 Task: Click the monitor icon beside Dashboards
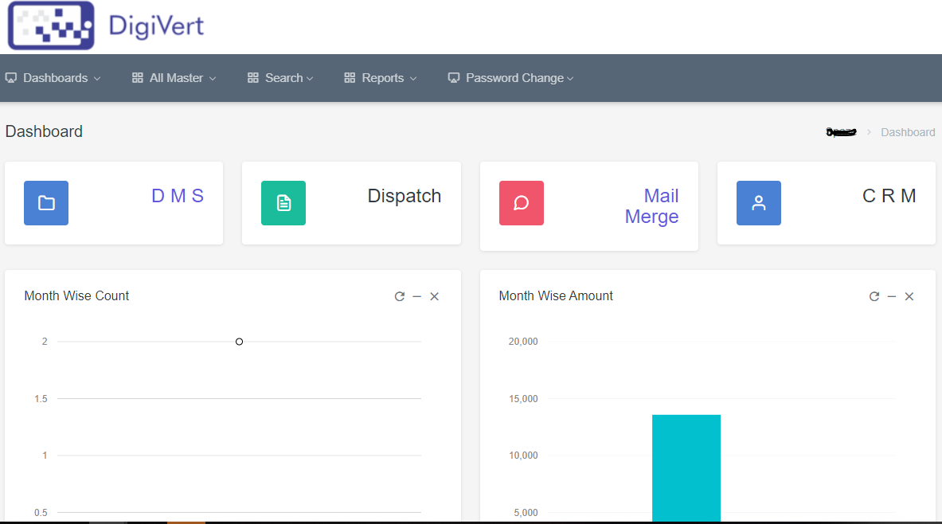click(x=11, y=78)
